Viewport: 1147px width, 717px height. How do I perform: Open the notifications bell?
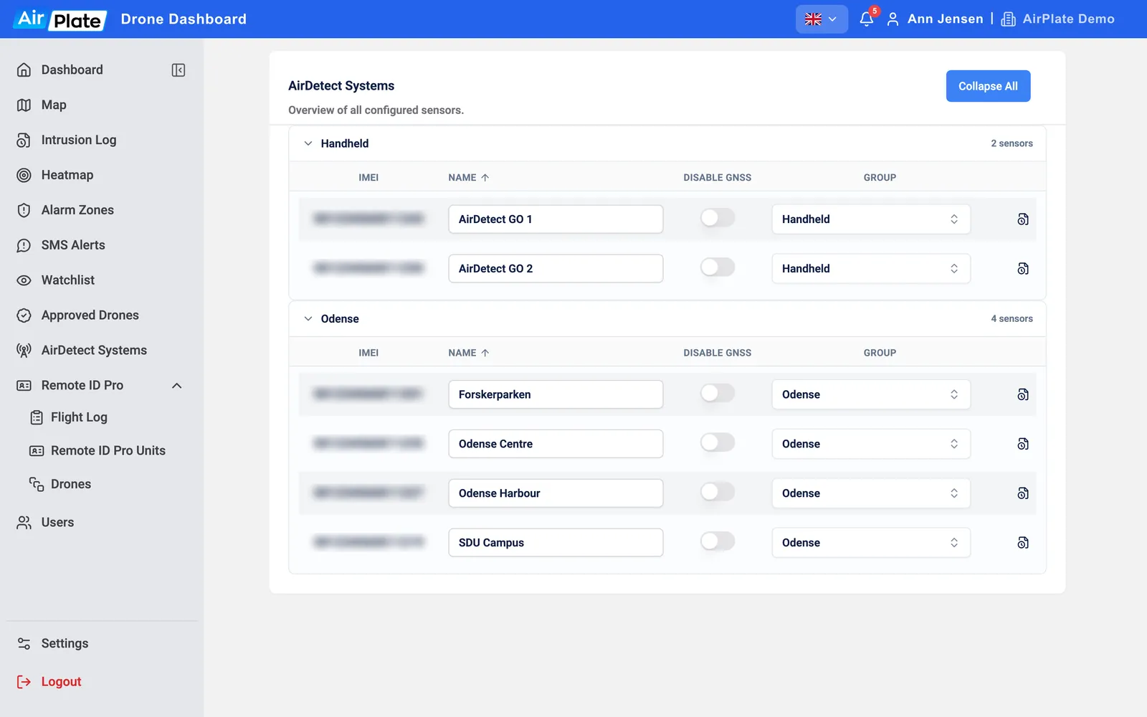(867, 19)
